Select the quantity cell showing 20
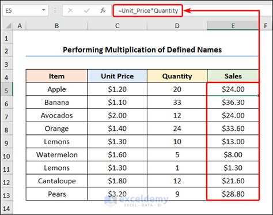273x215 pixels. click(x=177, y=89)
